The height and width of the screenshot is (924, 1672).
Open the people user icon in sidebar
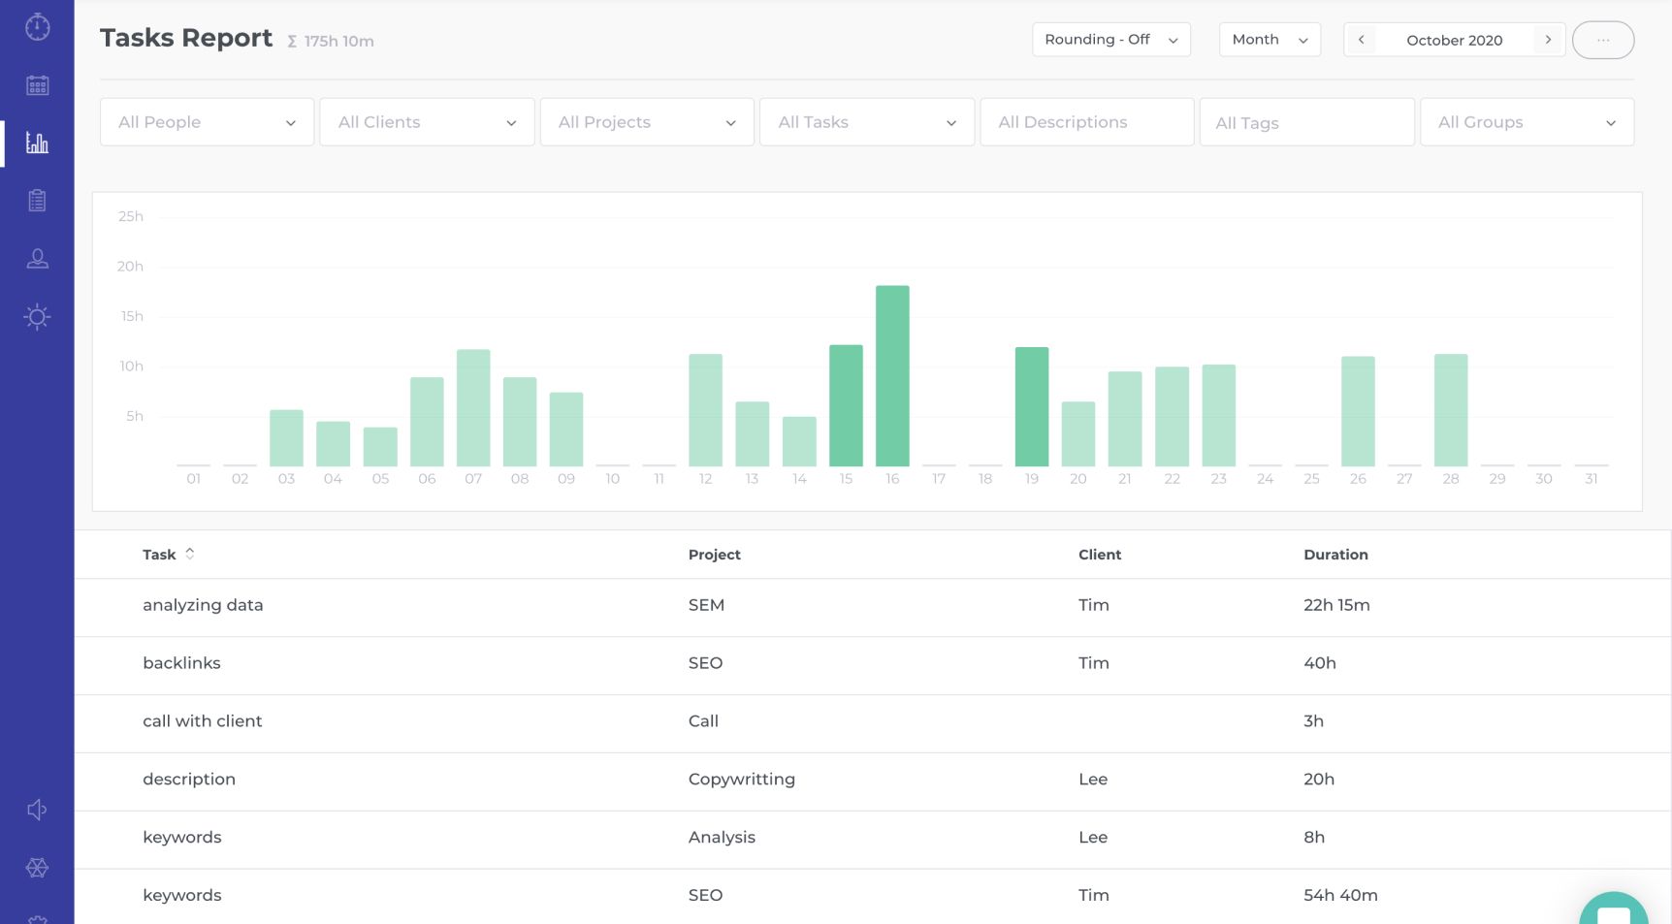pos(37,259)
